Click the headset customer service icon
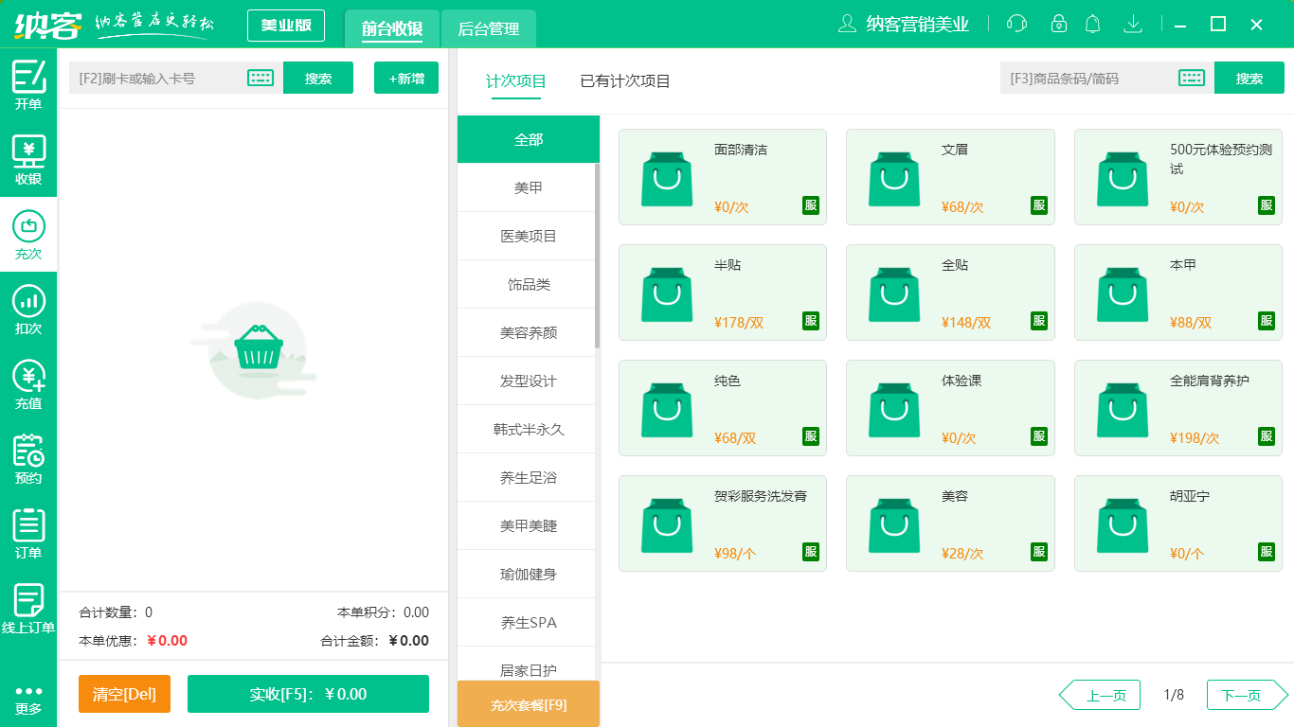Screen dimensions: 1294x727 [1016, 23]
